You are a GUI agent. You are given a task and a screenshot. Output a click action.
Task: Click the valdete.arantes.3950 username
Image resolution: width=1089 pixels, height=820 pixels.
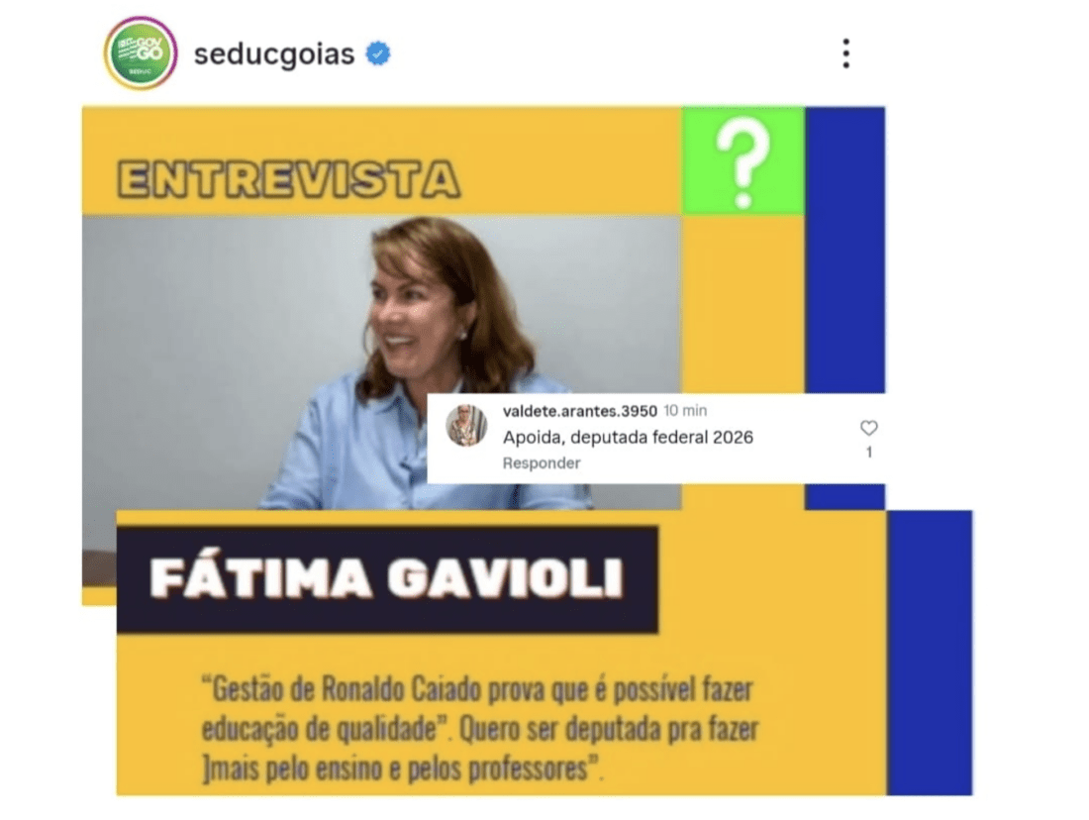pos(580,411)
